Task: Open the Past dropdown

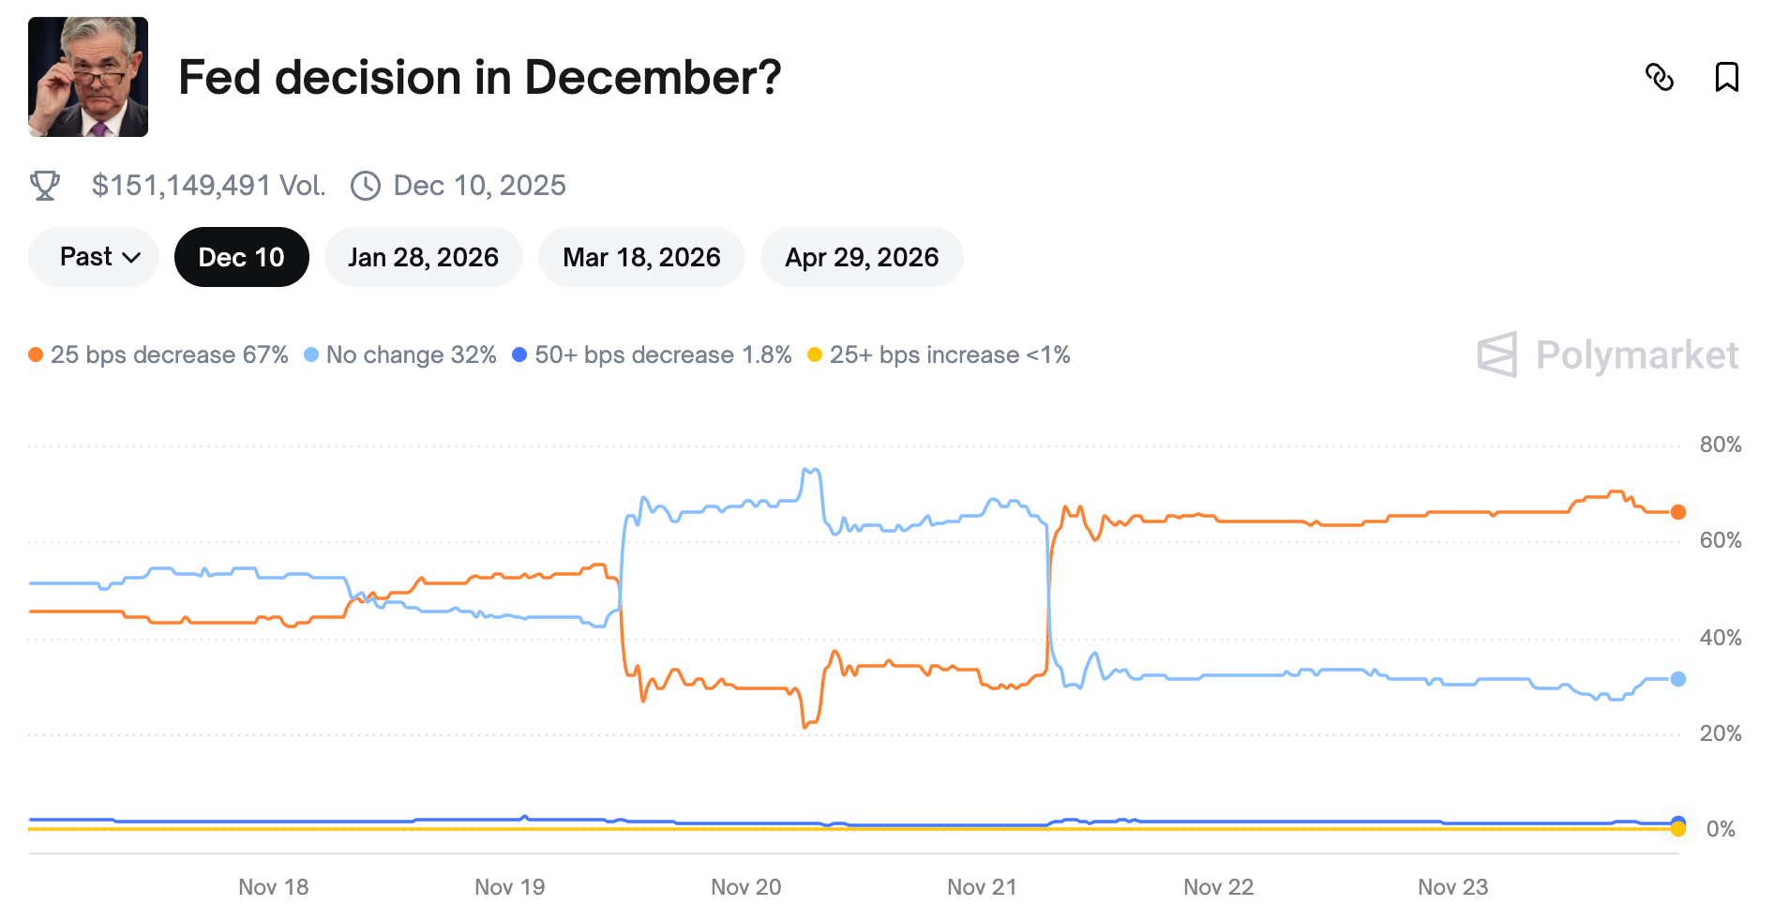Action: [94, 257]
